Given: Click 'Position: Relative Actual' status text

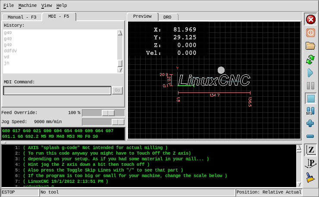Looking at the screenshot, I should (269, 192).
